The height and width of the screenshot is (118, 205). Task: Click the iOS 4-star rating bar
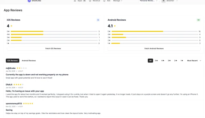[x=54, y=34]
